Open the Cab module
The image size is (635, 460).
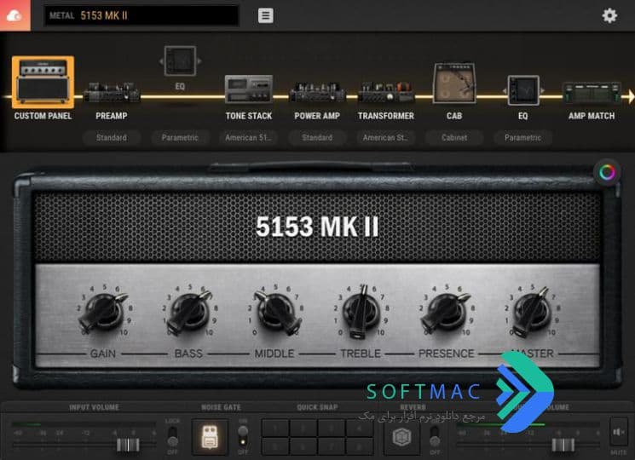coord(454,83)
